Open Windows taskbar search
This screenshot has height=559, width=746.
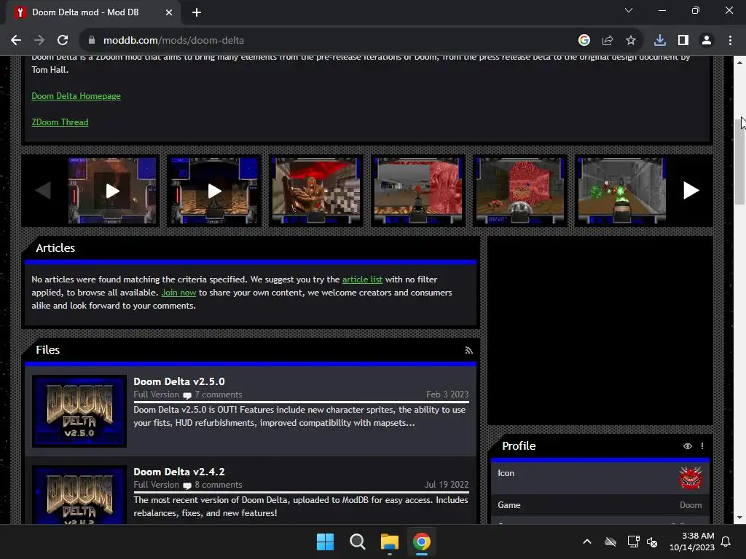coord(357,542)
